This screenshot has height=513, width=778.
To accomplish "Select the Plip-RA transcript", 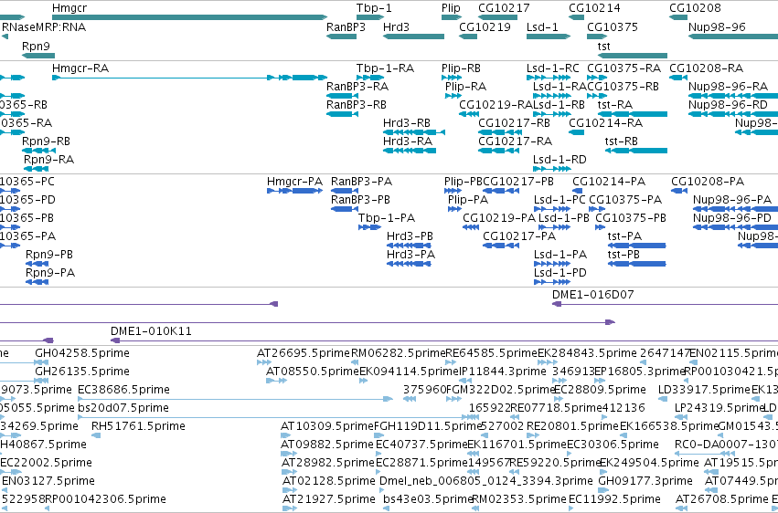I will pos(453,96).
